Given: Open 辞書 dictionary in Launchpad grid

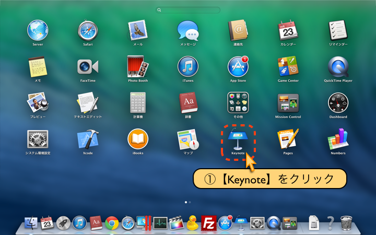Looking at the screenshot, I should tap(188, 103).
